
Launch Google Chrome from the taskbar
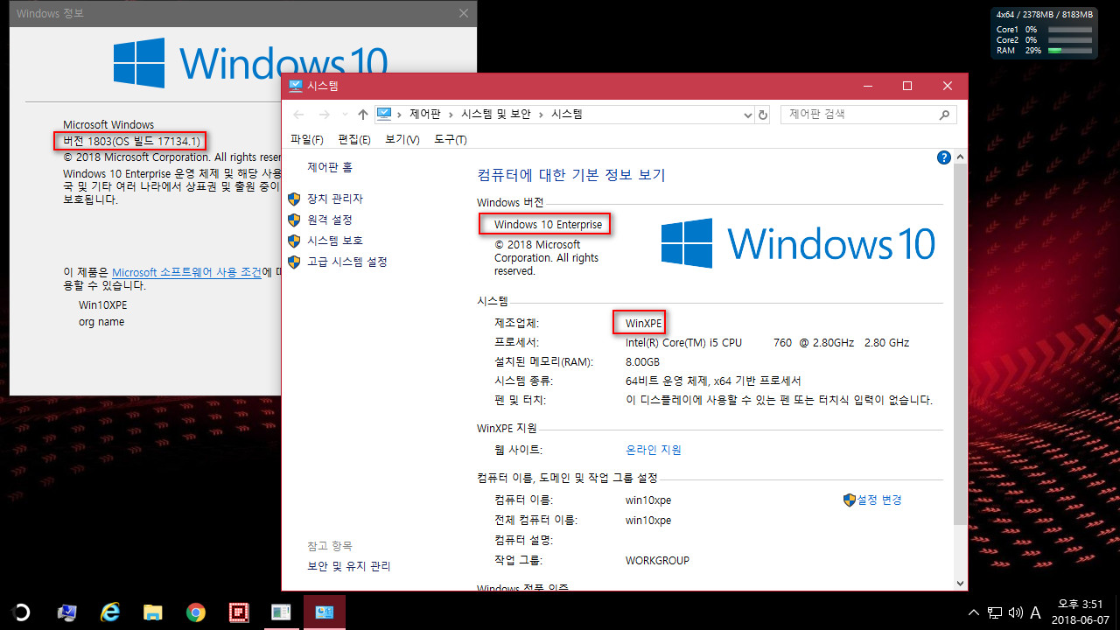pyautogui.click(x=196, y=612)
